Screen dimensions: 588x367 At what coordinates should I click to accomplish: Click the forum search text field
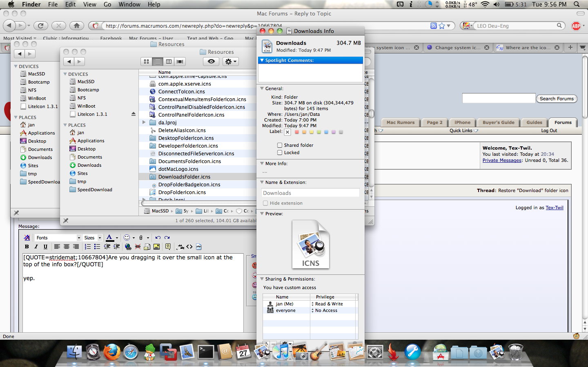click(499, 98)
